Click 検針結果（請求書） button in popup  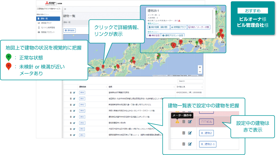tap(158, 27)
